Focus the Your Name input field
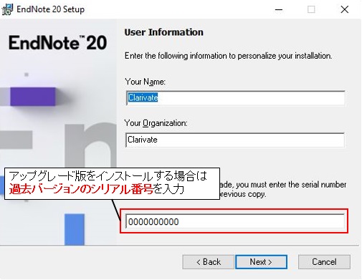This screenshot has width=362, height=280. point(235,98)
